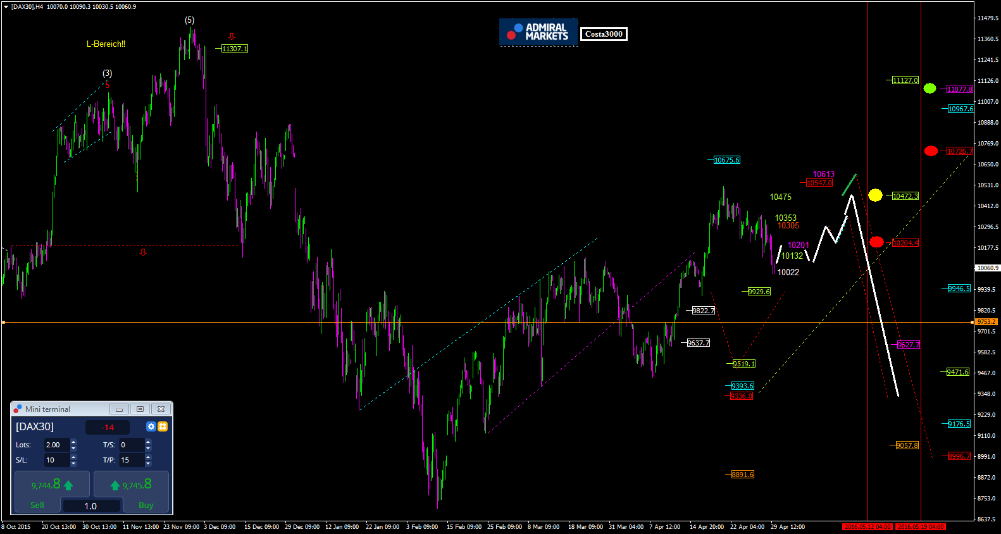Select the Costa3000 text label box
This screenshot has width=1001, height=534.
click(604, 34)
